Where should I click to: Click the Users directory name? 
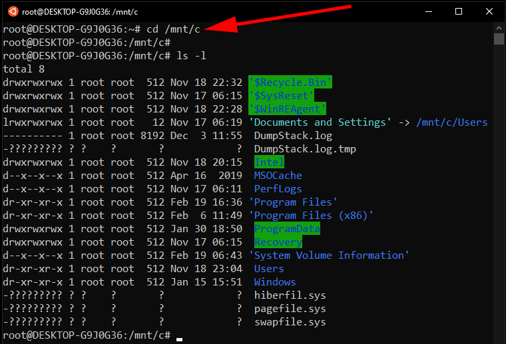(269, 269)
